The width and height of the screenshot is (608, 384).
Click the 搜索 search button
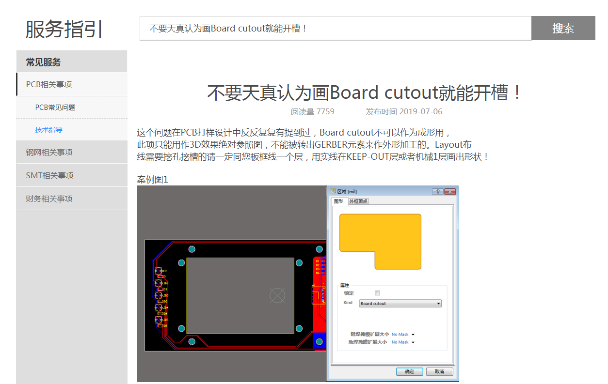(x=563, y=28)
